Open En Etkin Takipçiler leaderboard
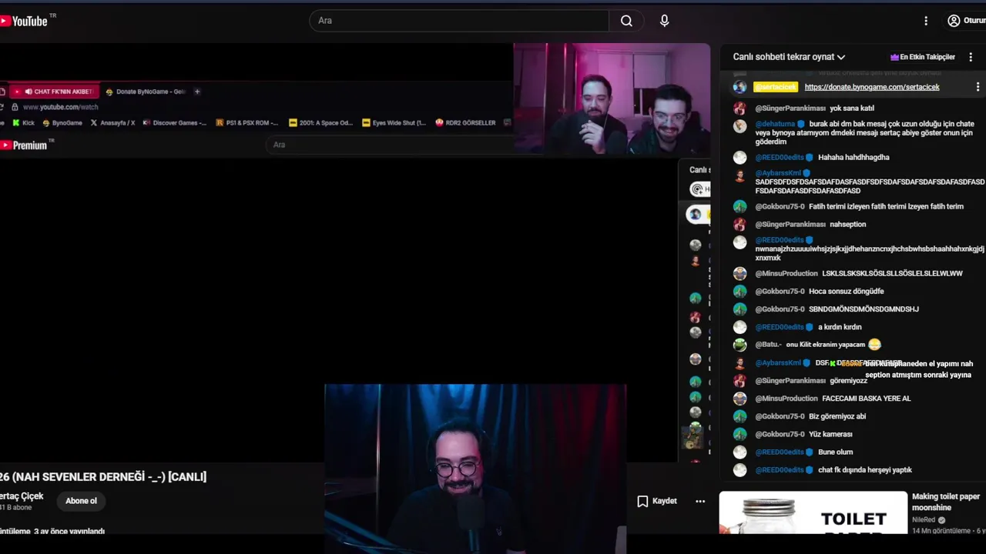 coord(923,57)
